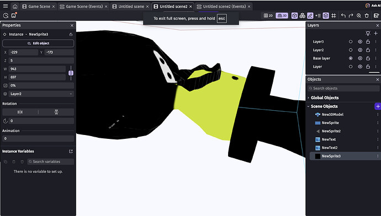Click the X position field
The height and width of the screenshot is (216, 381).
point(23,52)
